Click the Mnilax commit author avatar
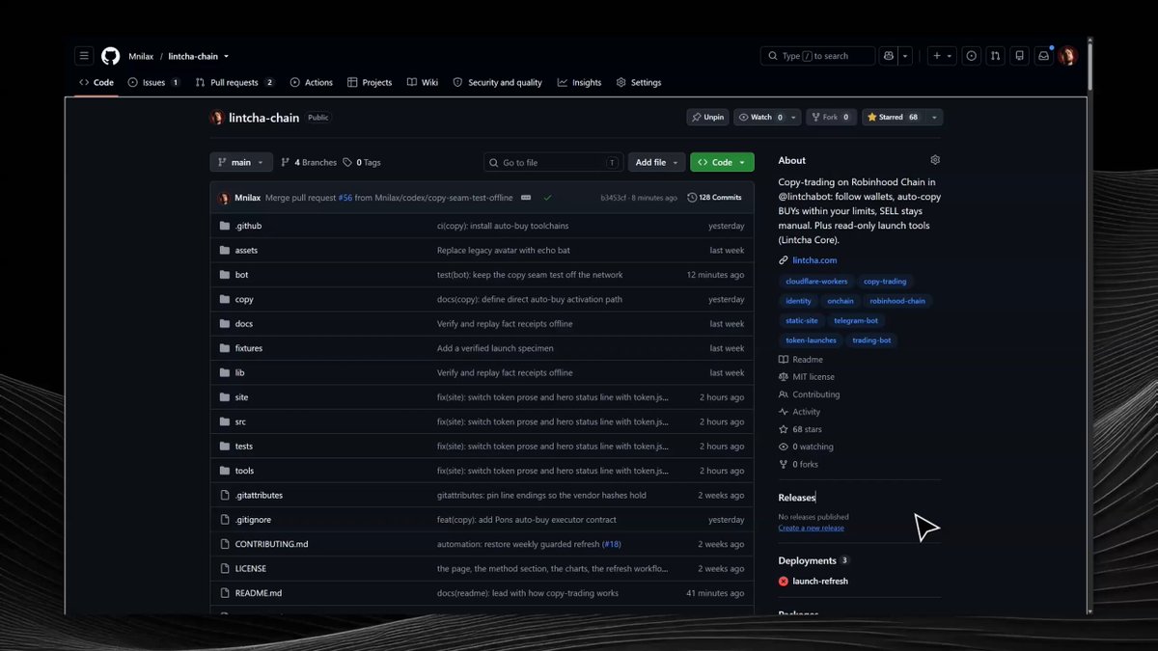Image resolution: width=1158 pixels, height=651 pixels. click(x=224, y=198)
